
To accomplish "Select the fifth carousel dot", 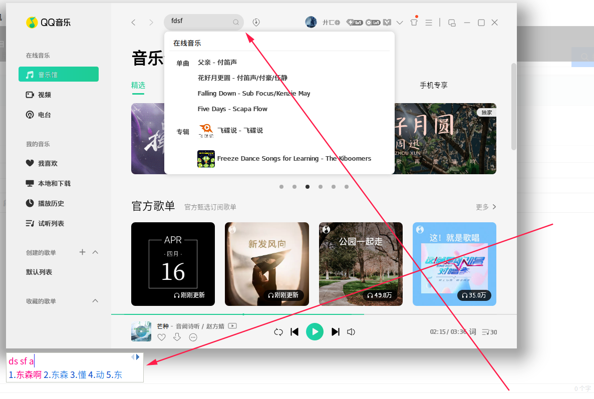I will (334, 187).
